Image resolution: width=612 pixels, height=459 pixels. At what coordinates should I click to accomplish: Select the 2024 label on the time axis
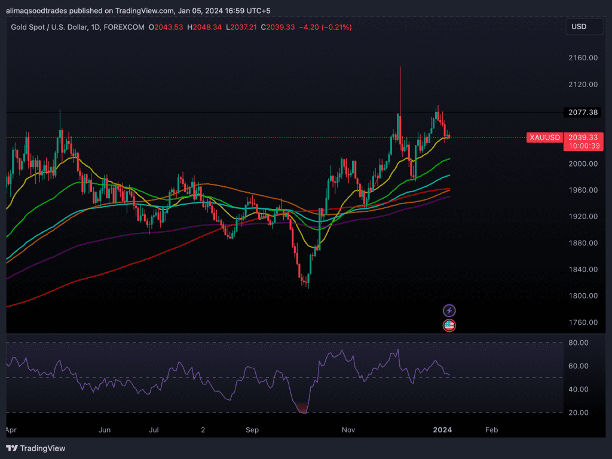pos(442,430)
